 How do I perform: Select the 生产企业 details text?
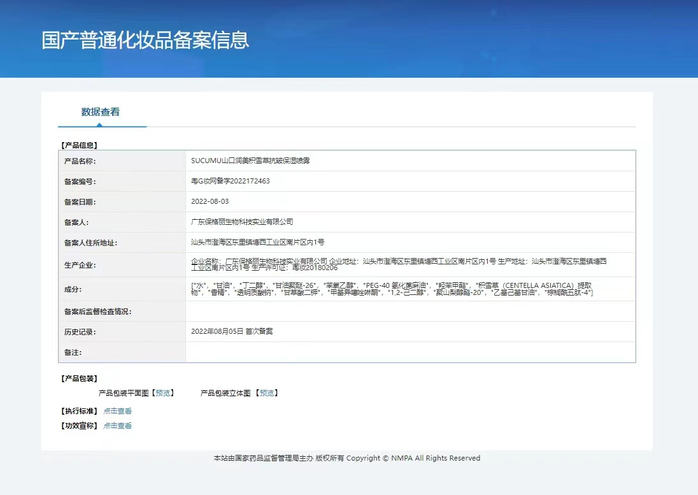(x=399, y=264)
